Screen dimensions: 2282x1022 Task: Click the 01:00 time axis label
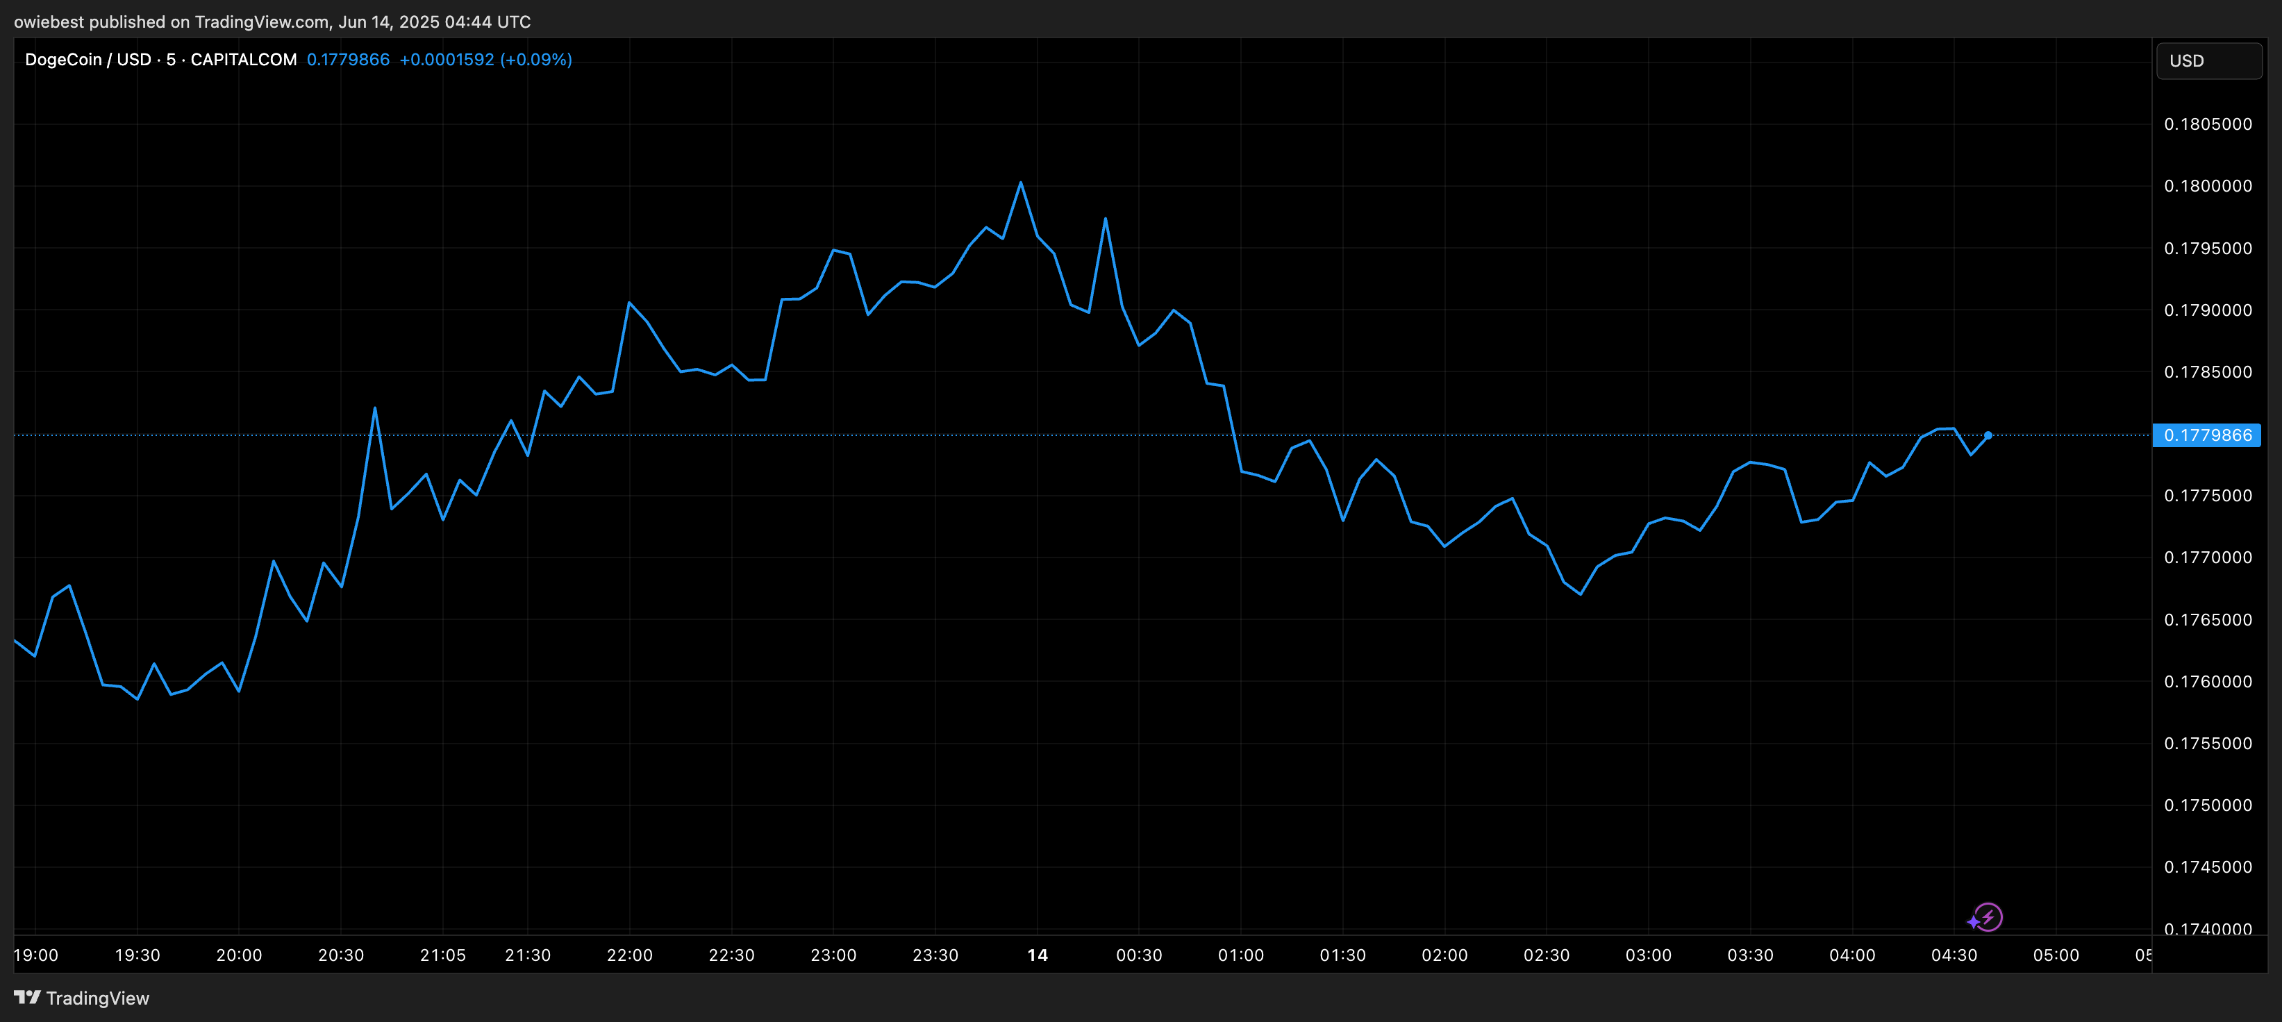click(x=1240, y=955)
